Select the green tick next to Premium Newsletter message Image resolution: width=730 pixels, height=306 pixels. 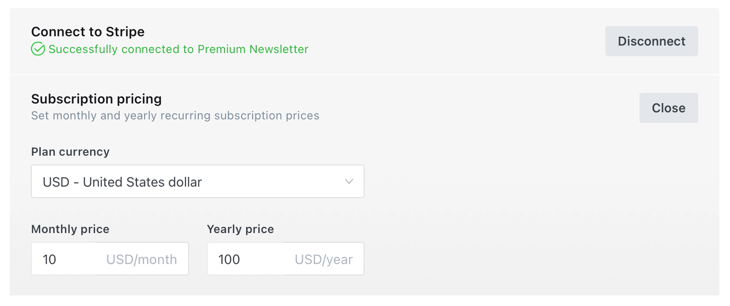pos(38,49)
